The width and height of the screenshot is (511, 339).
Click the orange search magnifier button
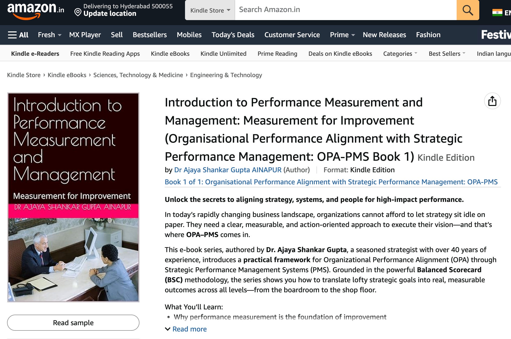[x=467, y=10]
